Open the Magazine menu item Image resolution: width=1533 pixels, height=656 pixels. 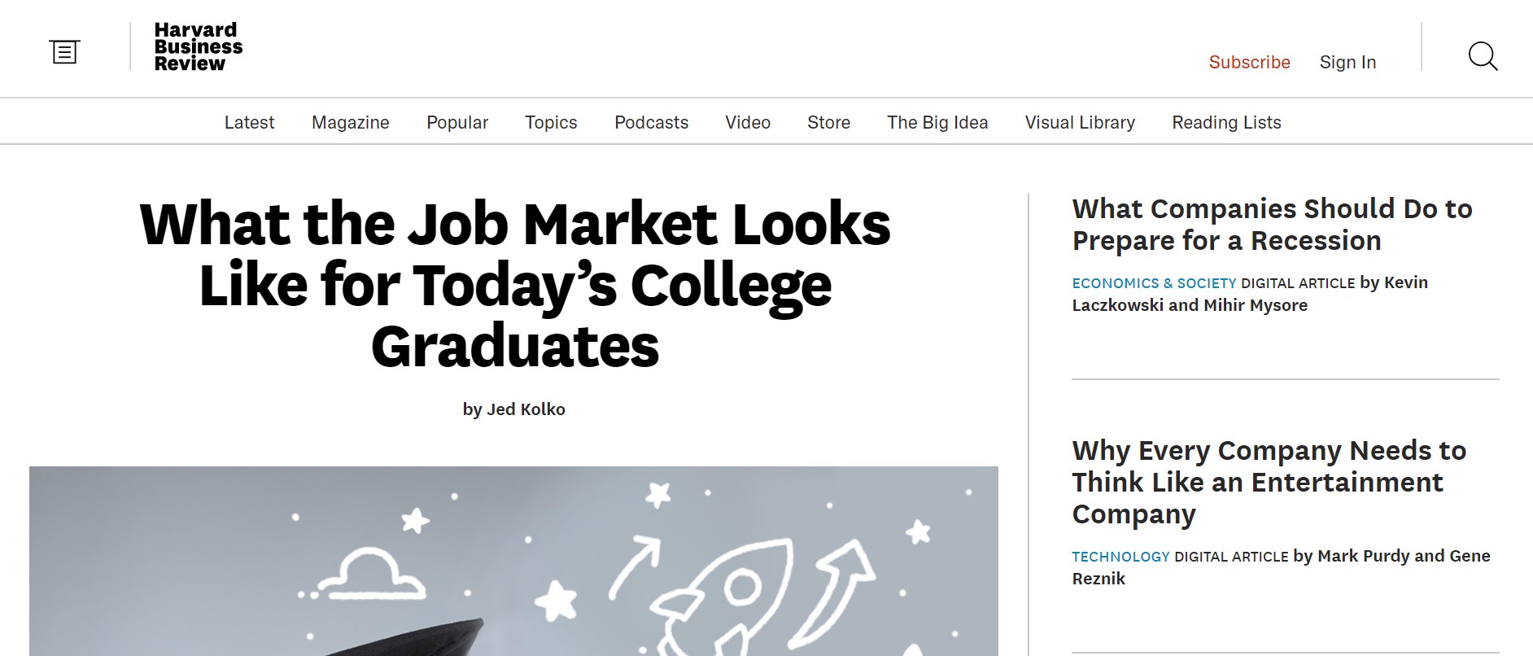(350, 122)
